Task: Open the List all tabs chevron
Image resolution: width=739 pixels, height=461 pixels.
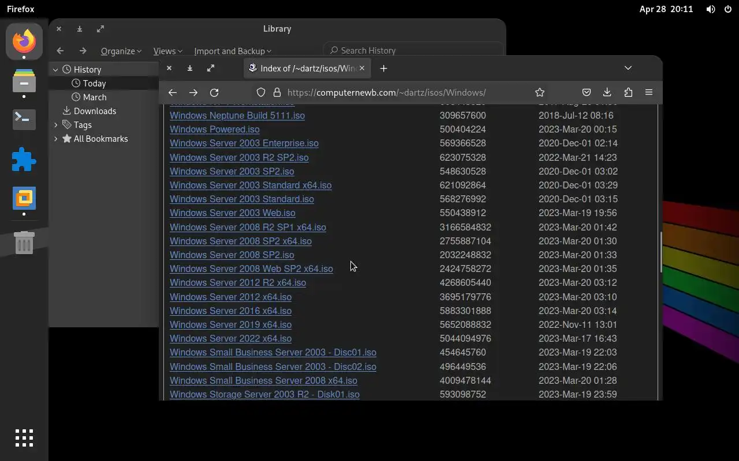Action: 628,68
